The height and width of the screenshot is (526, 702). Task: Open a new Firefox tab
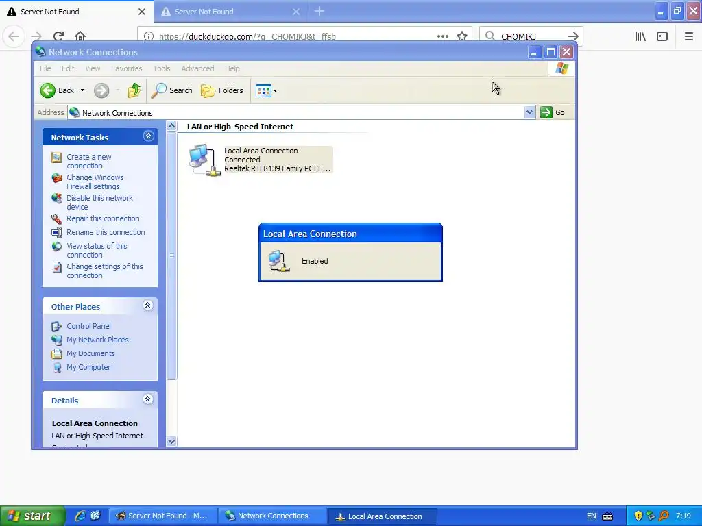tap(319, 11)
